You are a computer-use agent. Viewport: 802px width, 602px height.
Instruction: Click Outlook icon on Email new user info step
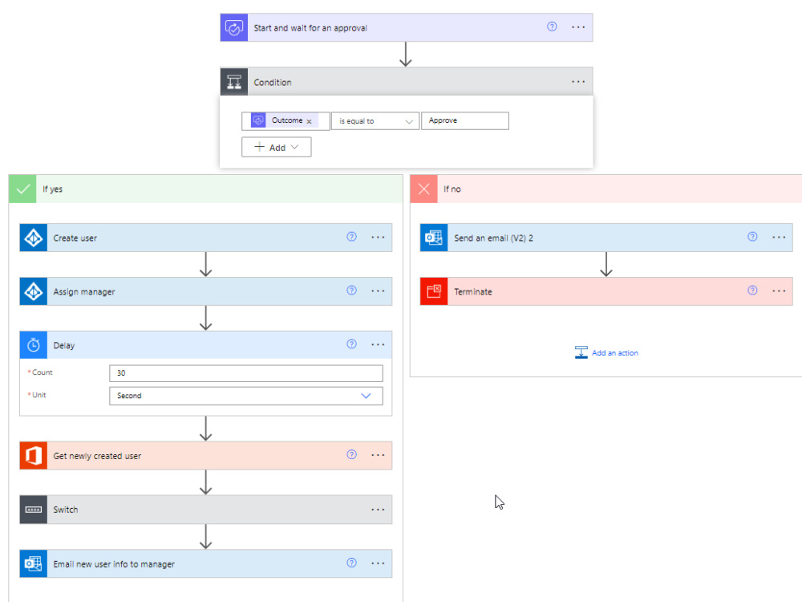pyautogui.click(x=33, y=563)
